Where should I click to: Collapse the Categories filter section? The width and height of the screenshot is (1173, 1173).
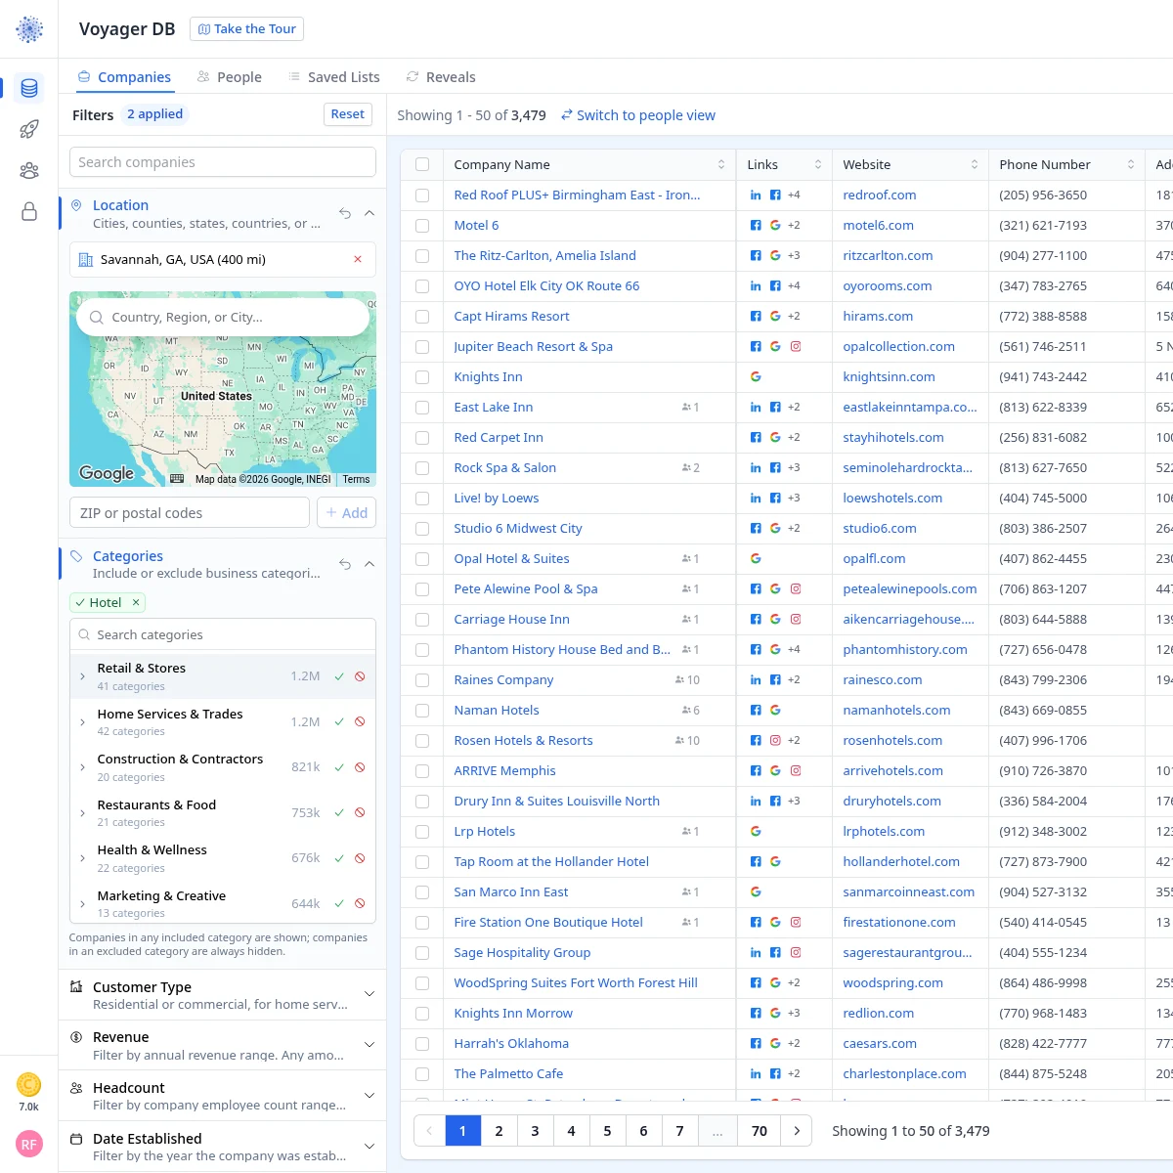369,564
